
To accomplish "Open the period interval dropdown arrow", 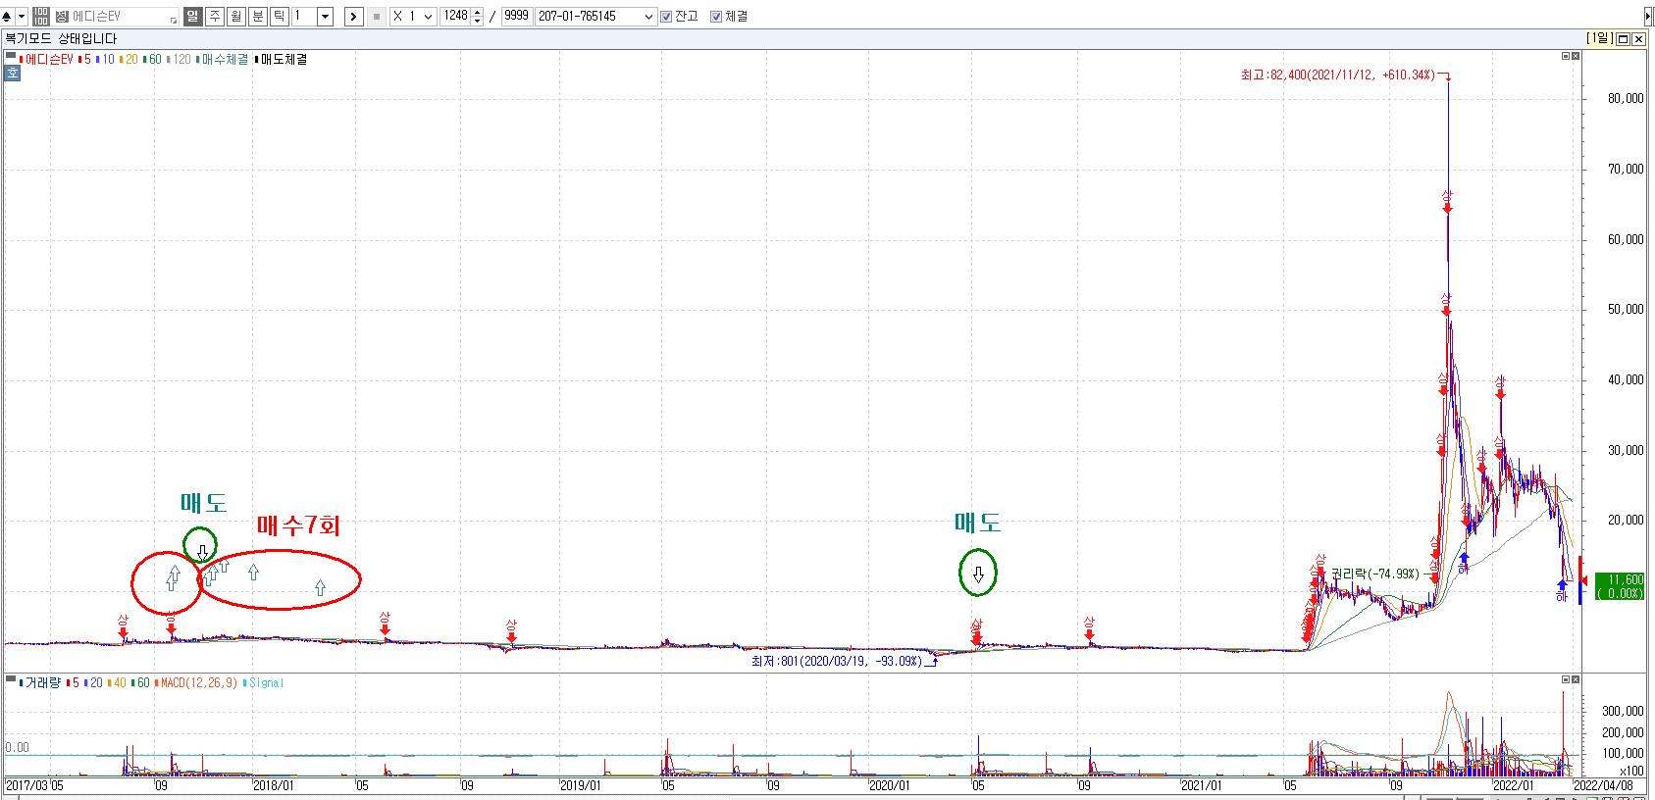I will (326, 17).
